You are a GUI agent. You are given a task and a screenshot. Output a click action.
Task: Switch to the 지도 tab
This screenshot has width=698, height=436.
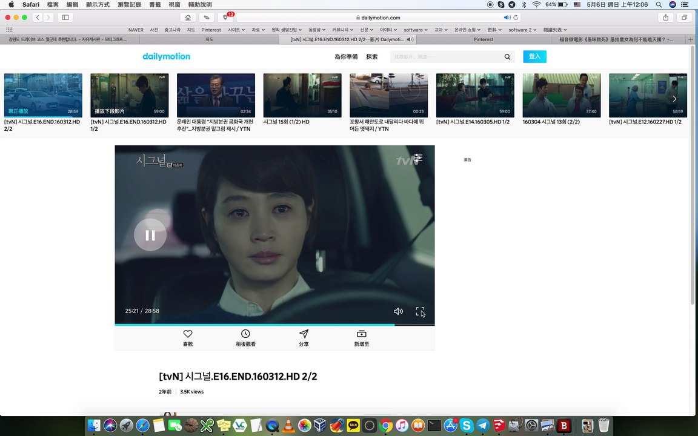point(209,39)
